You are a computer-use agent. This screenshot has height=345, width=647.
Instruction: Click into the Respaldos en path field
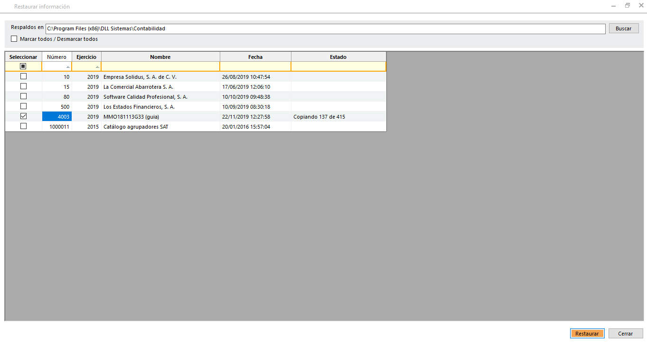[x=325, y=29]
